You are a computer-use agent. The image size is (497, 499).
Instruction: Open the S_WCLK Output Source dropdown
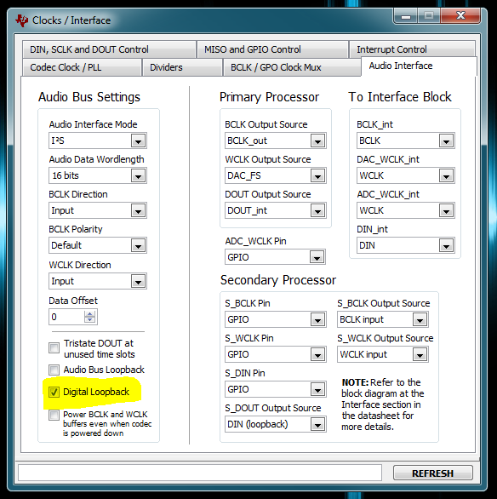382,354
